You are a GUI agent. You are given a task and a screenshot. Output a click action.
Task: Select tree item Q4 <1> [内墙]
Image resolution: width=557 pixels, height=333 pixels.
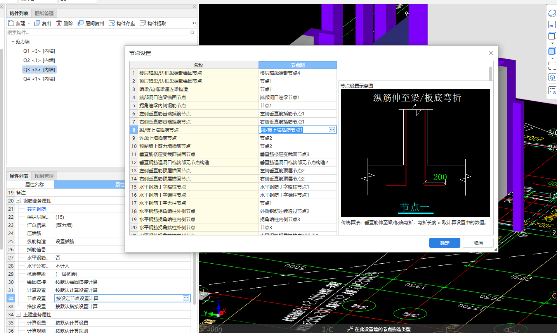[x=39, y=79]
